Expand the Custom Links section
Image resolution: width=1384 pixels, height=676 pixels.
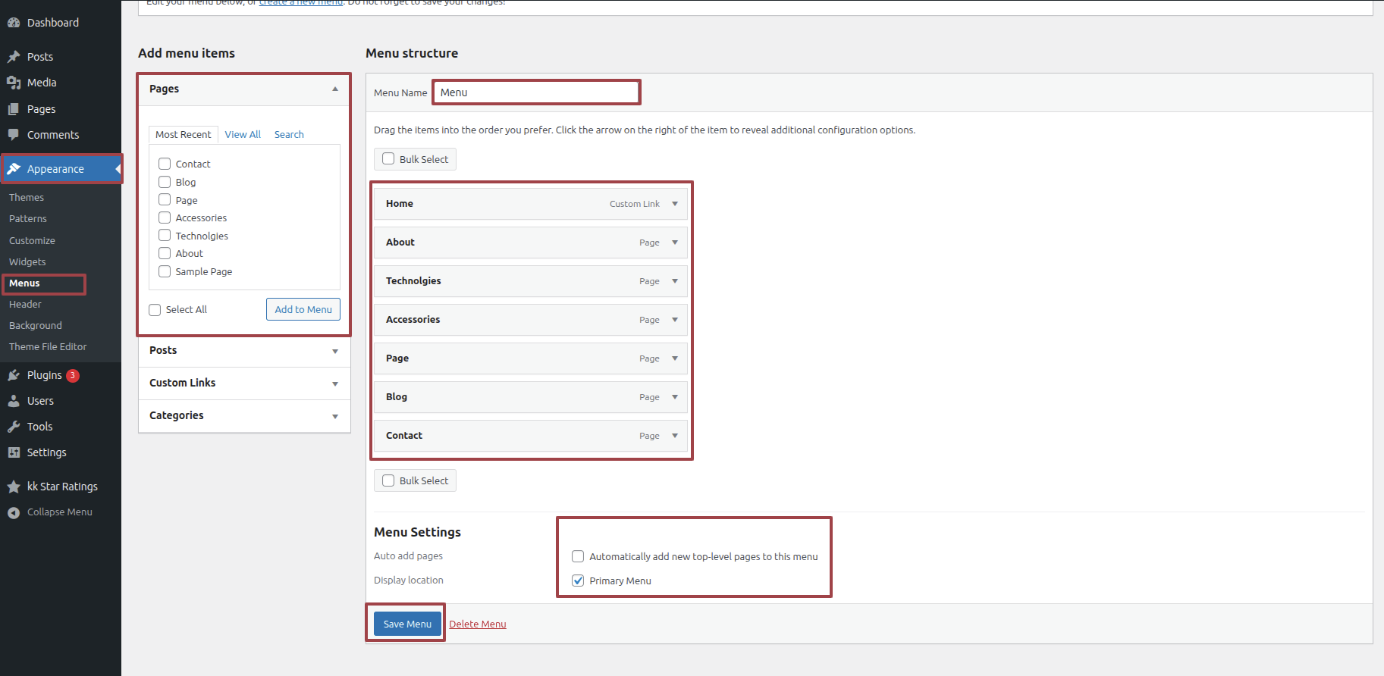(334, 383)
